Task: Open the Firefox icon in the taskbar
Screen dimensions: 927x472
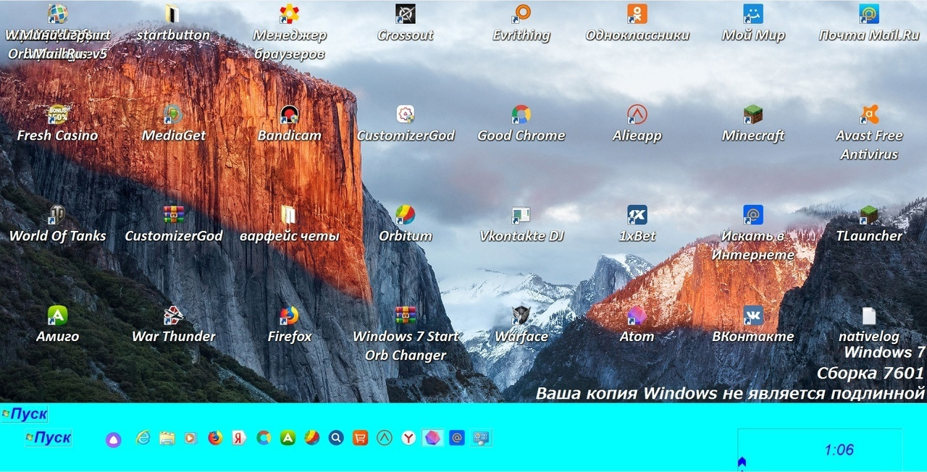Action: coord(215,438)
